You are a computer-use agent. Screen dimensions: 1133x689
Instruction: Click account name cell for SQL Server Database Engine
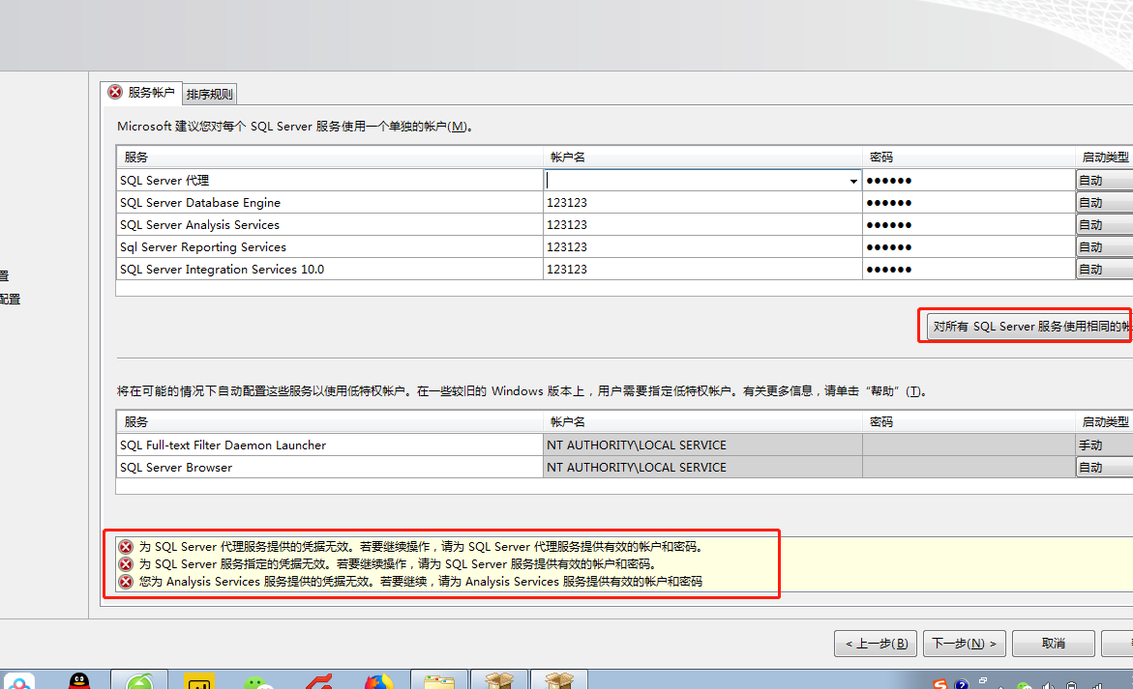coord(702,203)
